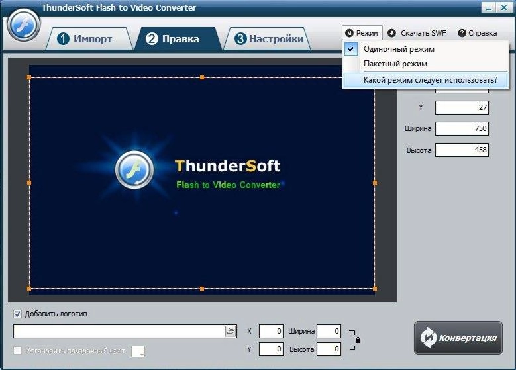Click the logo Ширина field at bottom
516x370 pixels.
click(329, 331)
